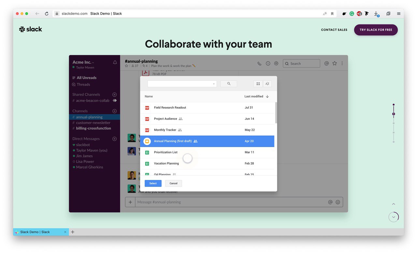Sort files by the Name column header
Viewport: 417px width, 253px height.
(x=149, y=97)
